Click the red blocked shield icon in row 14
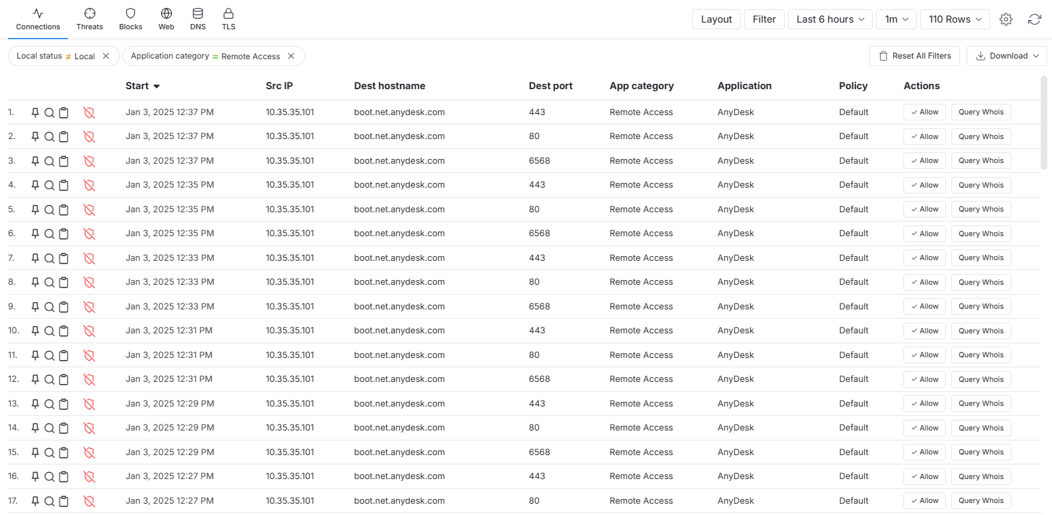Image resolution: width=1052 pixels, height=515 pixels. point(89,428)
